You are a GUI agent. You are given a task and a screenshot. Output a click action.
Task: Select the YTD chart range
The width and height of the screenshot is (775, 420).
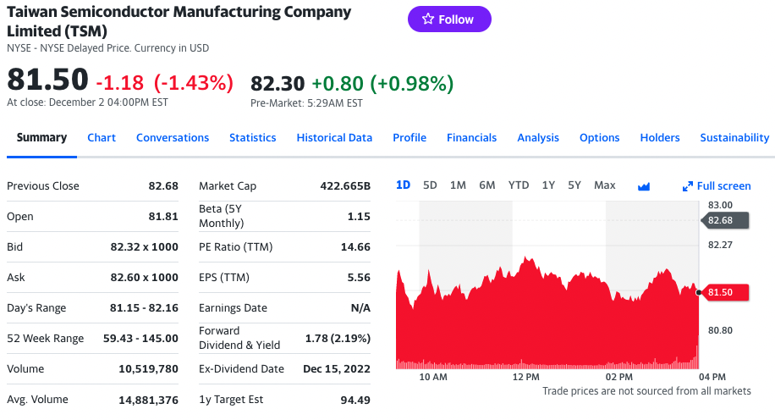(x=518, y=185)
